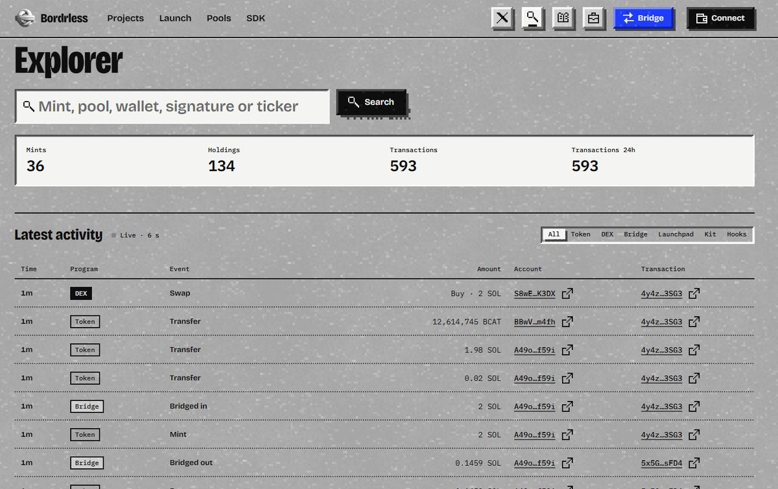This screenshot has height=489, width=778.
Task: Click the amount '0.1459 SOL'
Action: 478,463
